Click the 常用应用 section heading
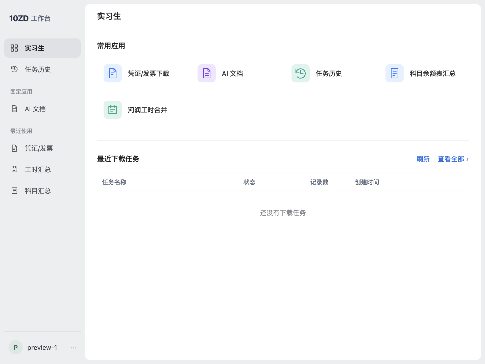485x364 pixels. [111, 46]
